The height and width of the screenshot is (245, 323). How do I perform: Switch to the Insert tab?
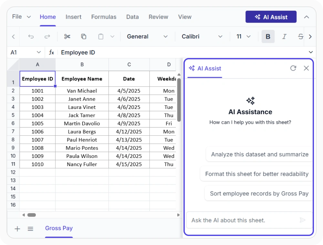click(x=74, y=17)
